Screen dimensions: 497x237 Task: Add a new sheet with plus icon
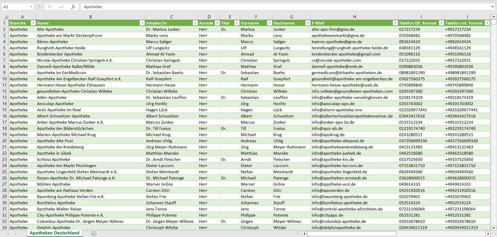pos(94,234)
